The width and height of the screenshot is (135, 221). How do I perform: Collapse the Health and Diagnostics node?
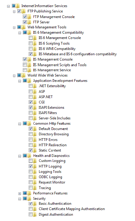(20, 156)
